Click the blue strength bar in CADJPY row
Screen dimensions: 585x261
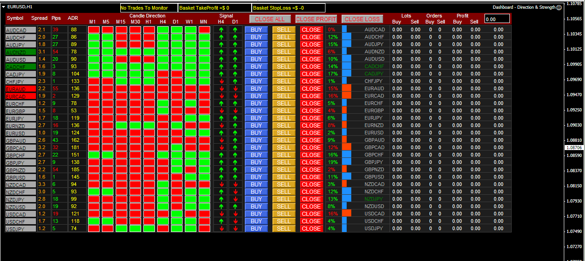coord(347,74)
